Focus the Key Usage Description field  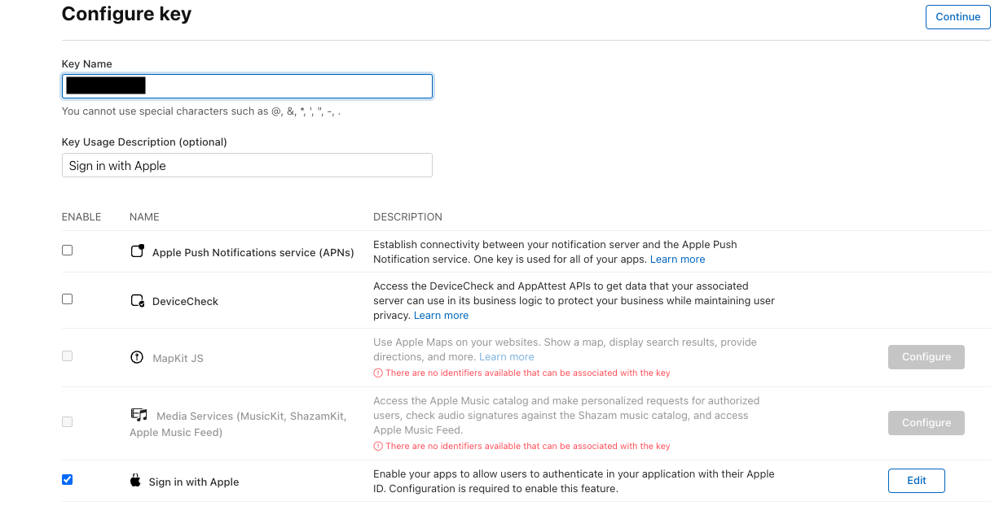click(x=247, y=165)
